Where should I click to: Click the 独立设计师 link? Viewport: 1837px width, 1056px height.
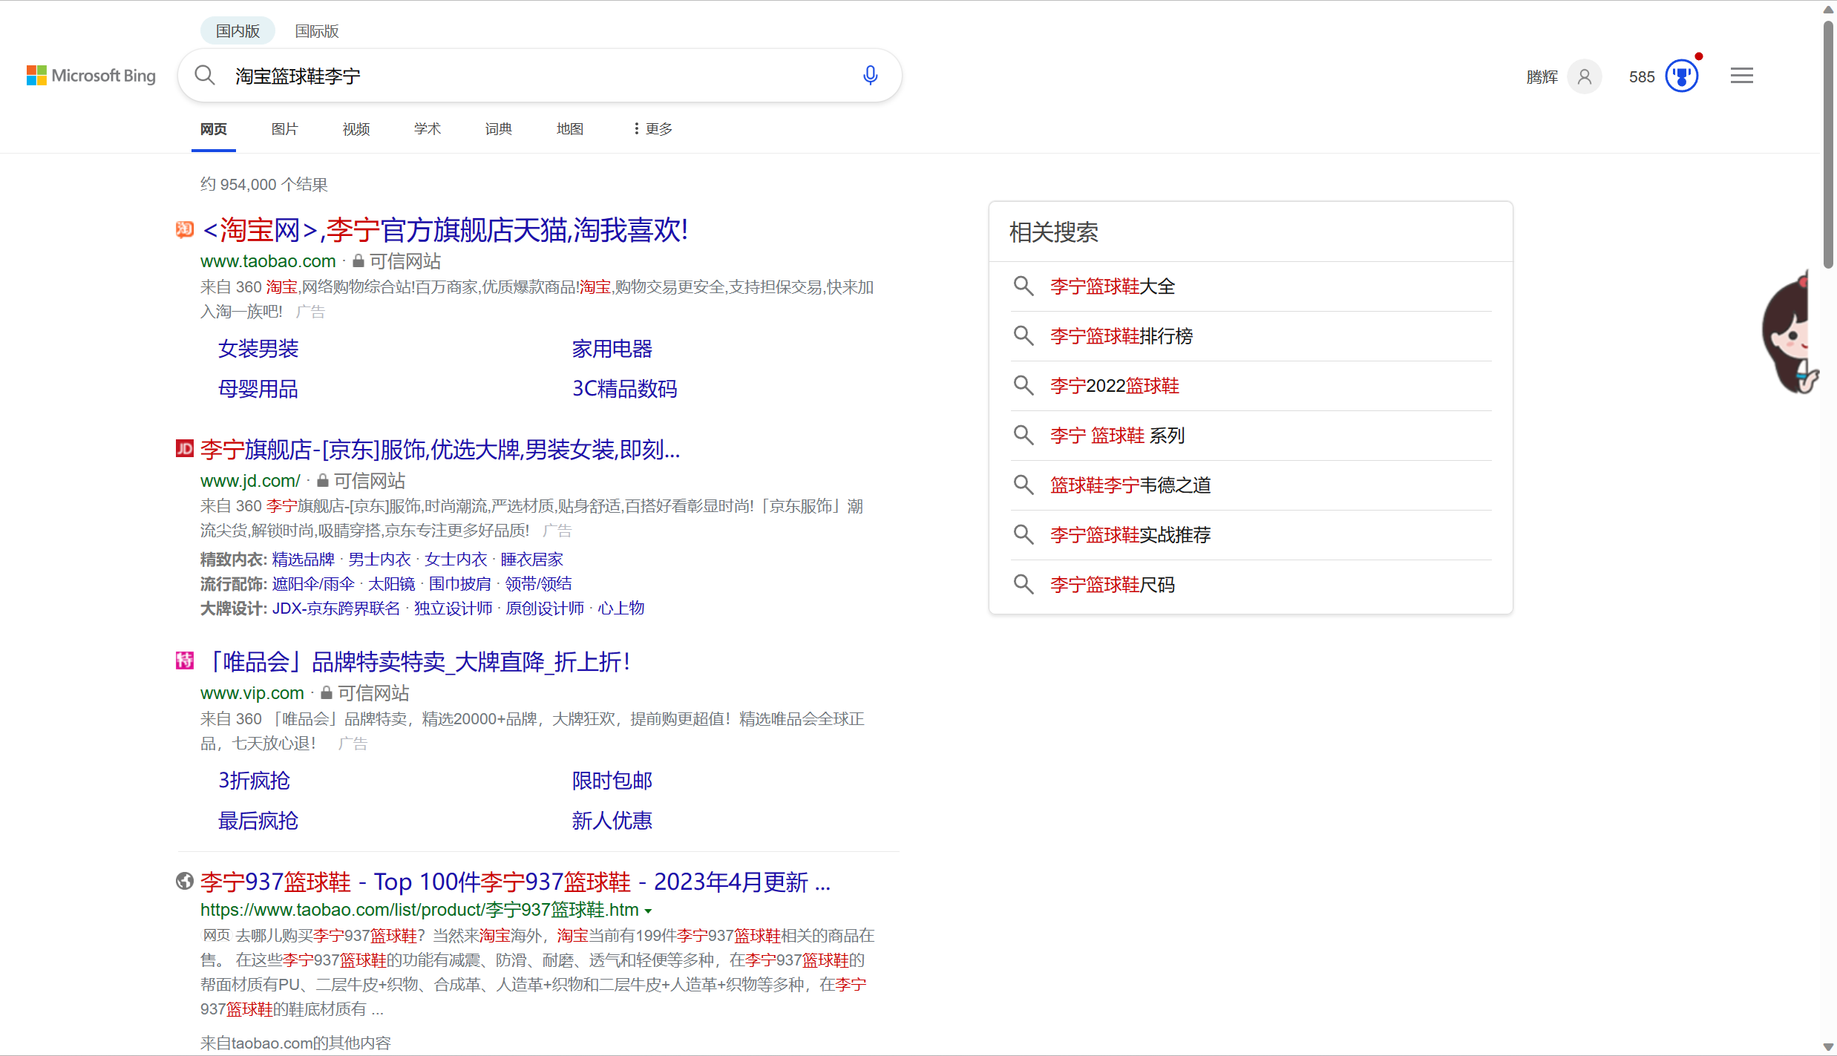click(x=453, y=609)
